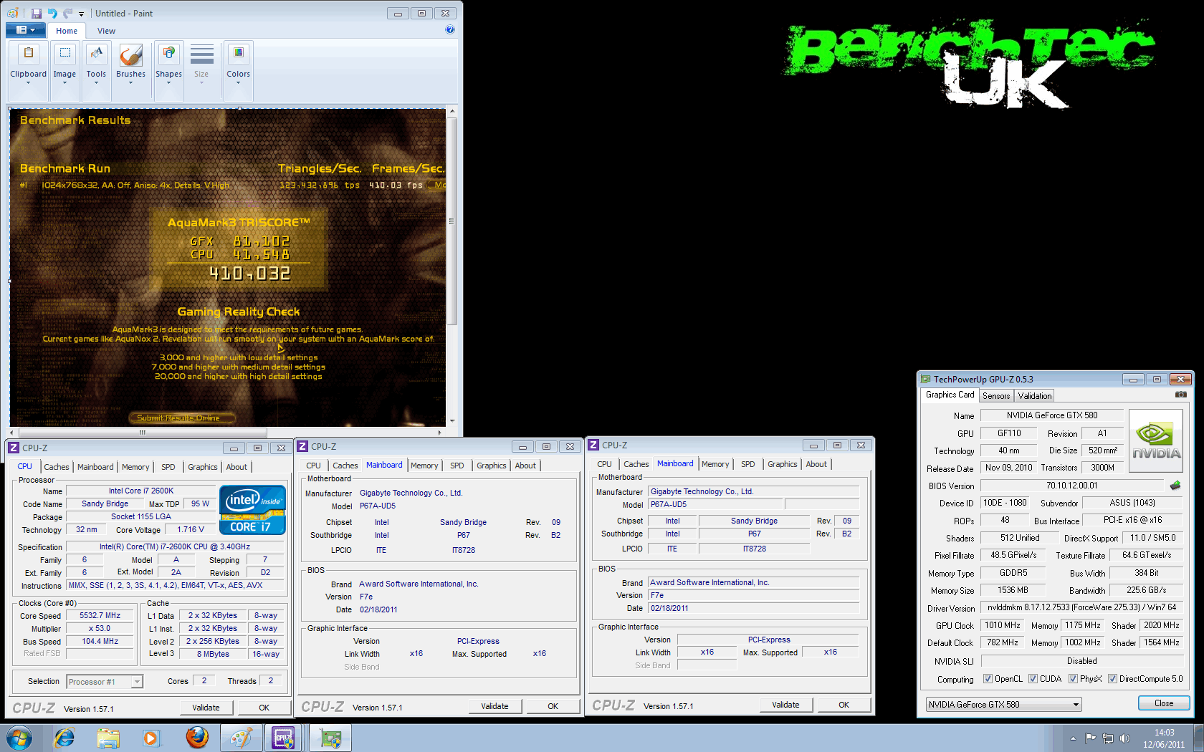Launch Internet Explorer from taskbar
This screenshot has height=752, width=1204.
[64, 738]
